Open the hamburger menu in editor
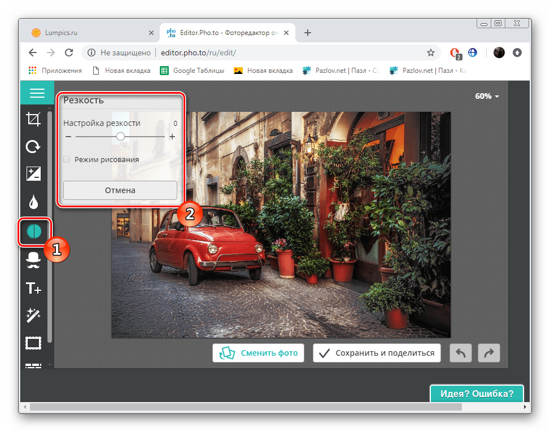This screenshot has width=550, height=432. pyautogui.click(x=37, y=93)
